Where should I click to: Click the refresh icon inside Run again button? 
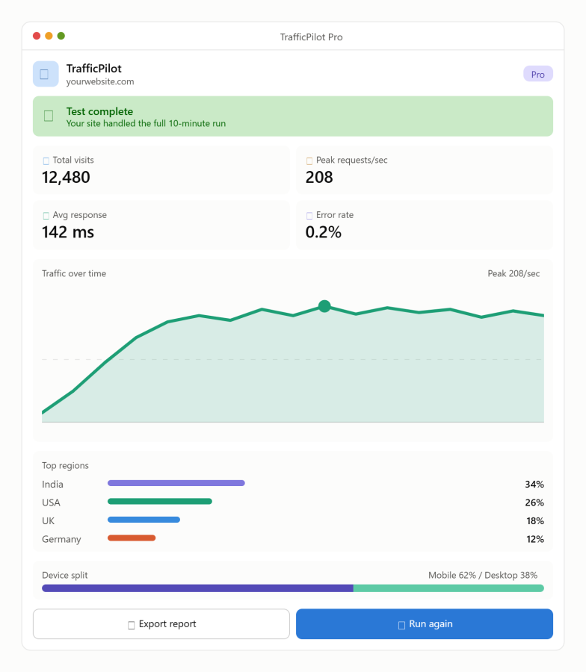[401, 625]
